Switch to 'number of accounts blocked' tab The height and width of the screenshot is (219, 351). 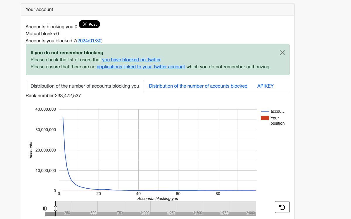pyautogui.click(x=198, y=86)
